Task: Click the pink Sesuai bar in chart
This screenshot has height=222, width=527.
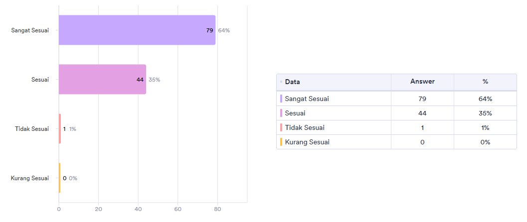Action: (102, 80)
